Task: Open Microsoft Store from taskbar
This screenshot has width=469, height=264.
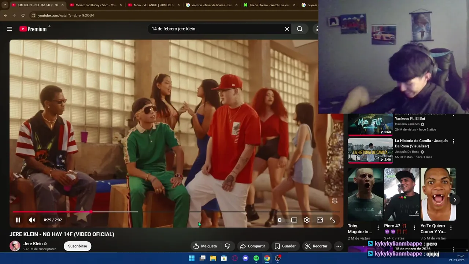Action: click(x=224, y=258)
